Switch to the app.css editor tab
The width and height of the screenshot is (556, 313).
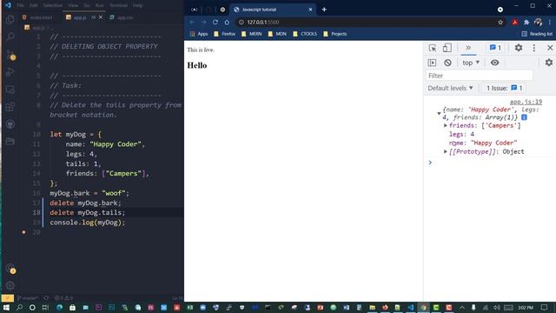pos(122,17)
